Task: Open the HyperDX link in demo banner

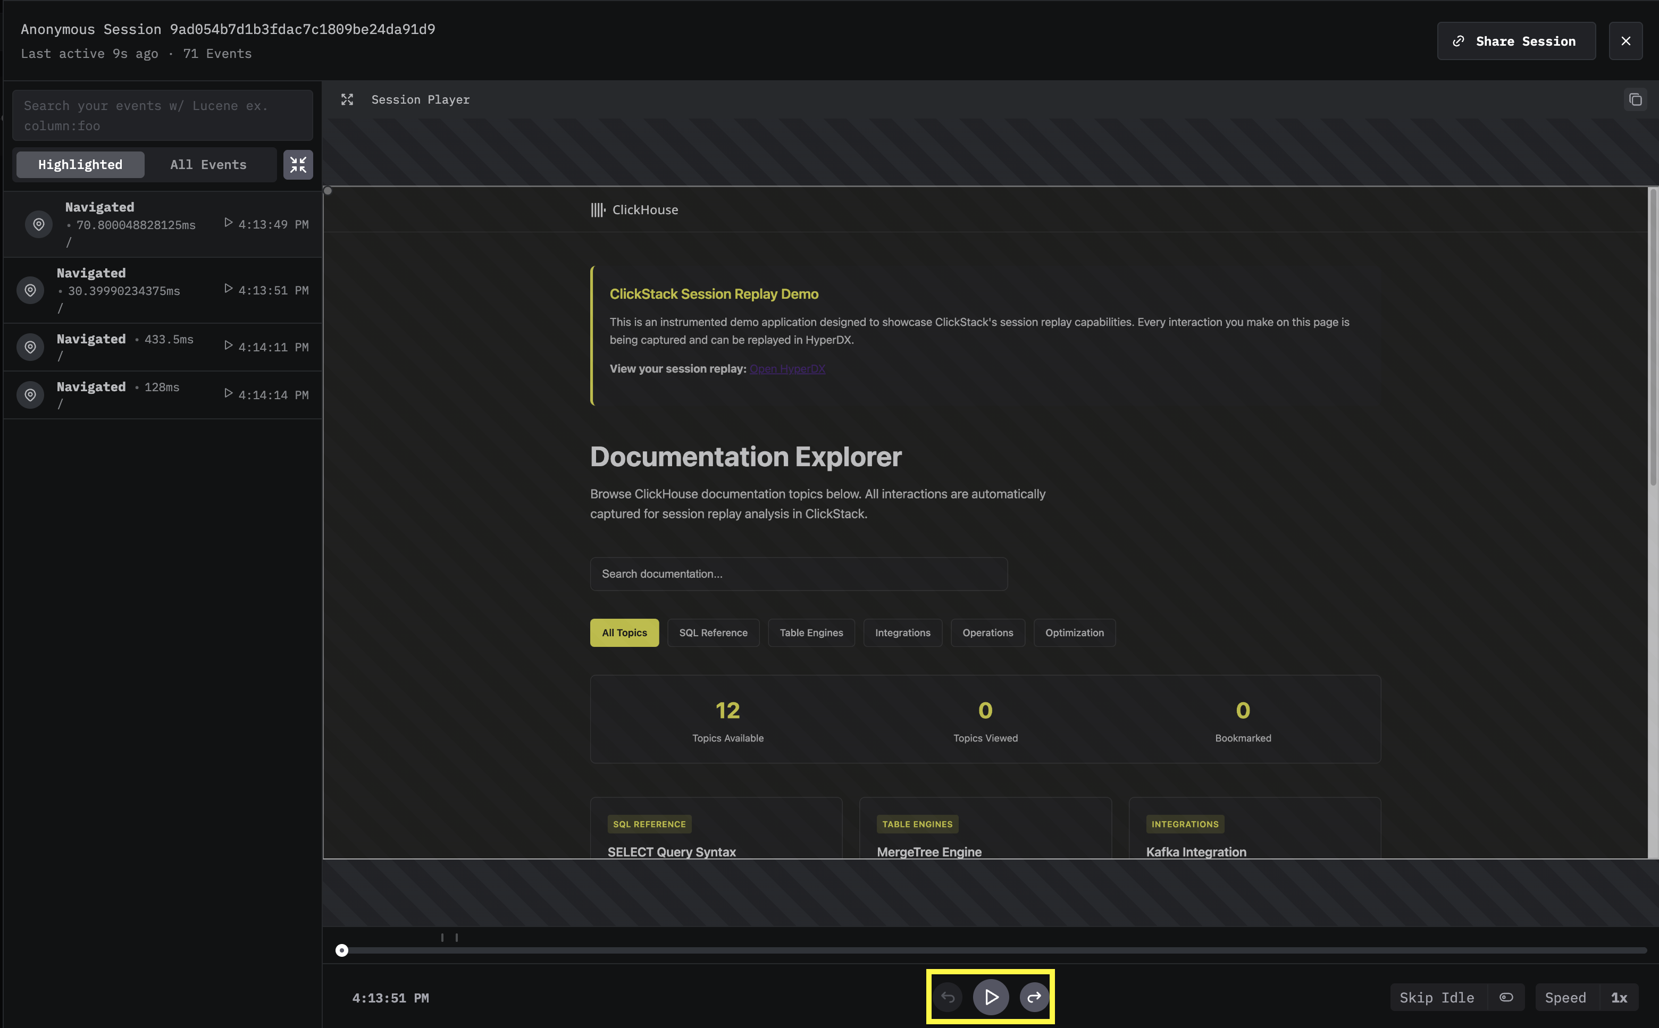Action: (786, 368)
